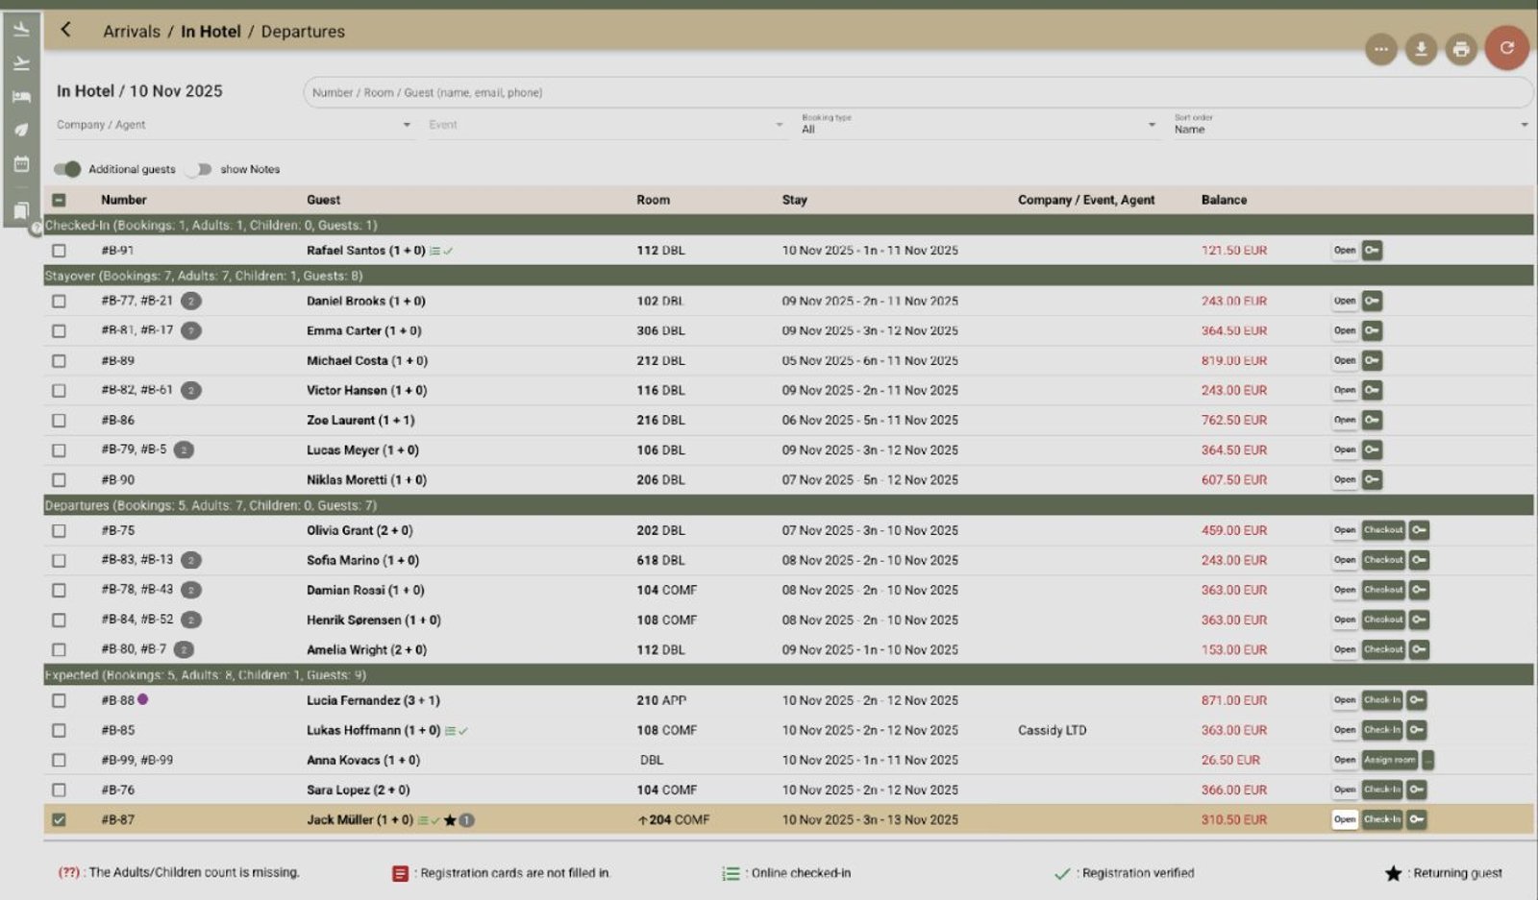
Task: Open the receipt icon in sidebar
Action: [21, 210]
